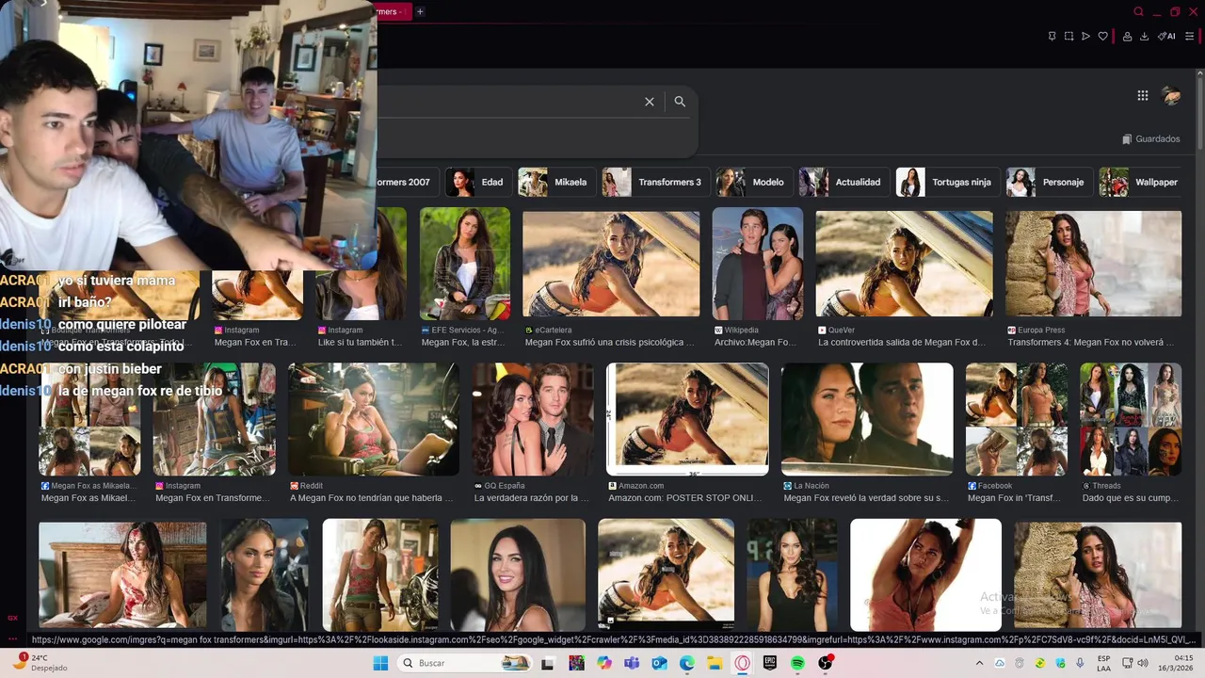Open OBS Studio from the taskbar

tap(826, 663)
